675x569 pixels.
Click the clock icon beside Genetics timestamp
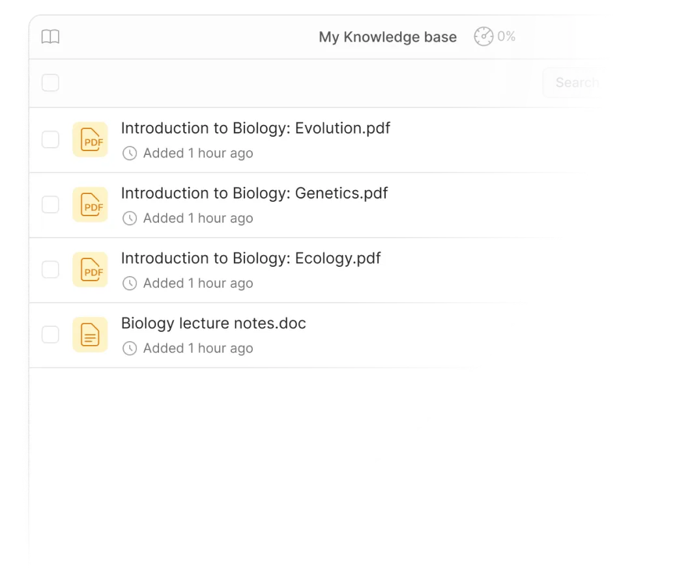coord(131,218)
